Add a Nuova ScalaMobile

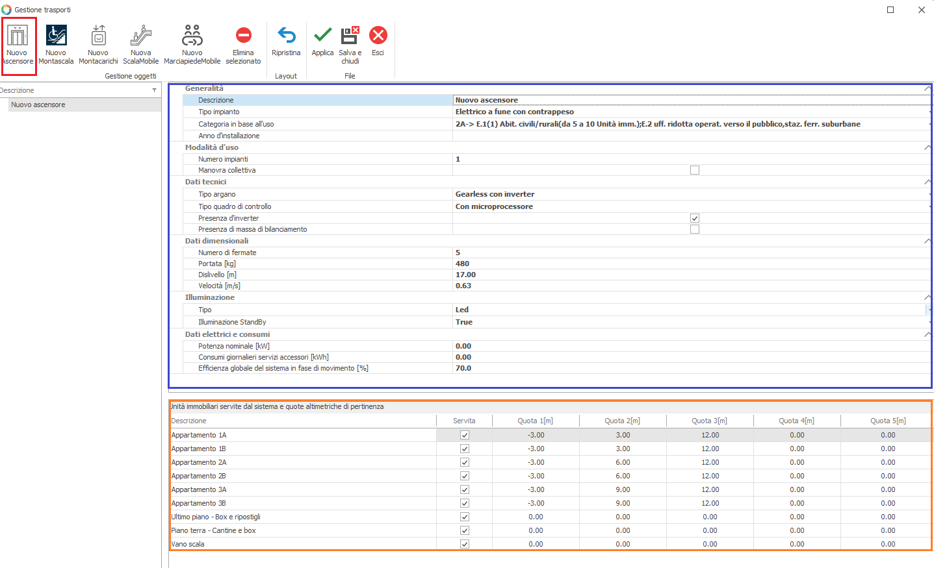pos(141,36)
